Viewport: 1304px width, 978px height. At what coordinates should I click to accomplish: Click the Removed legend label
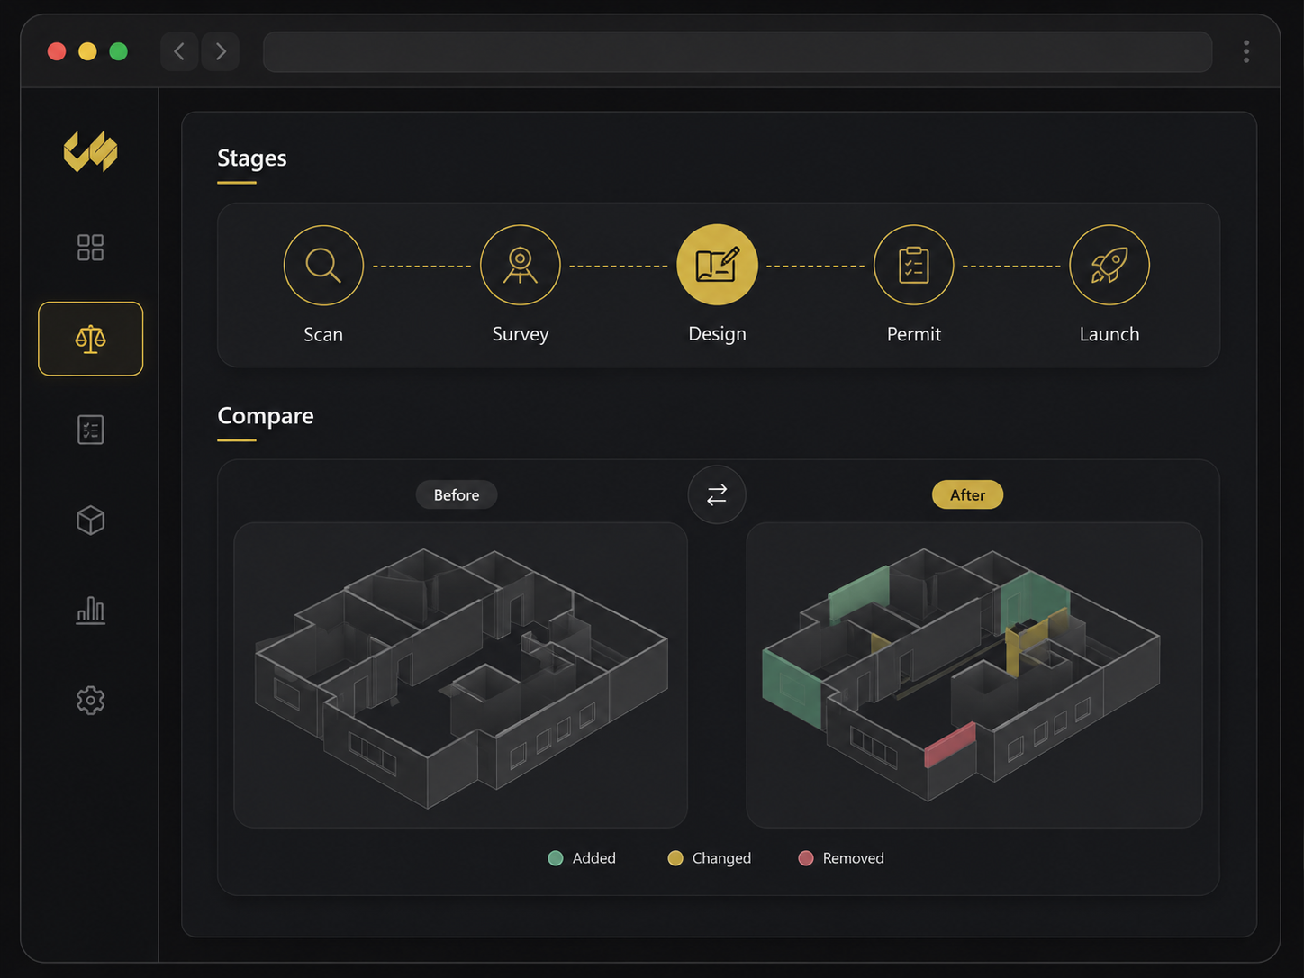tap(853, 858)
